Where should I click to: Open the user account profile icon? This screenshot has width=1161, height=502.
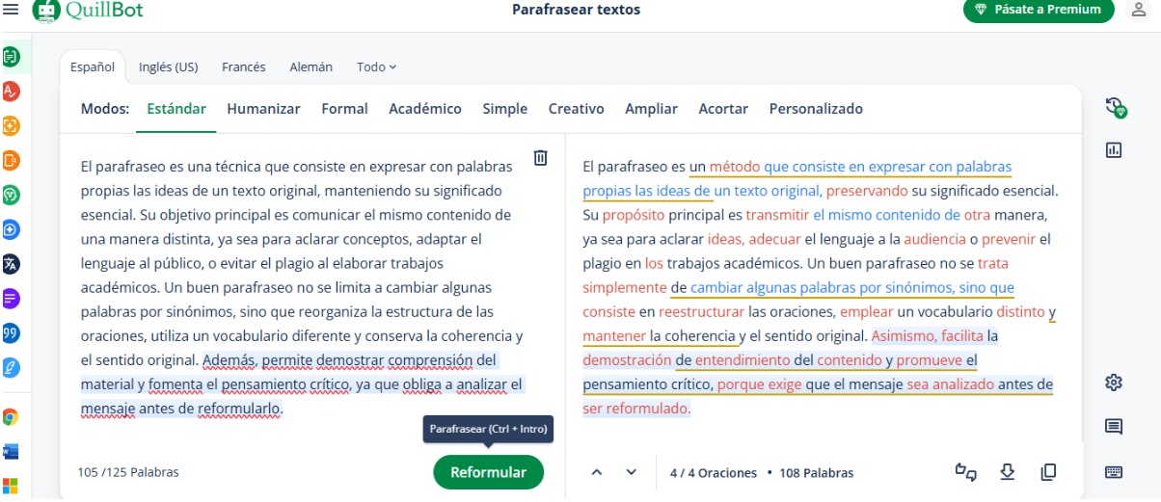[x=1139, y=10]
